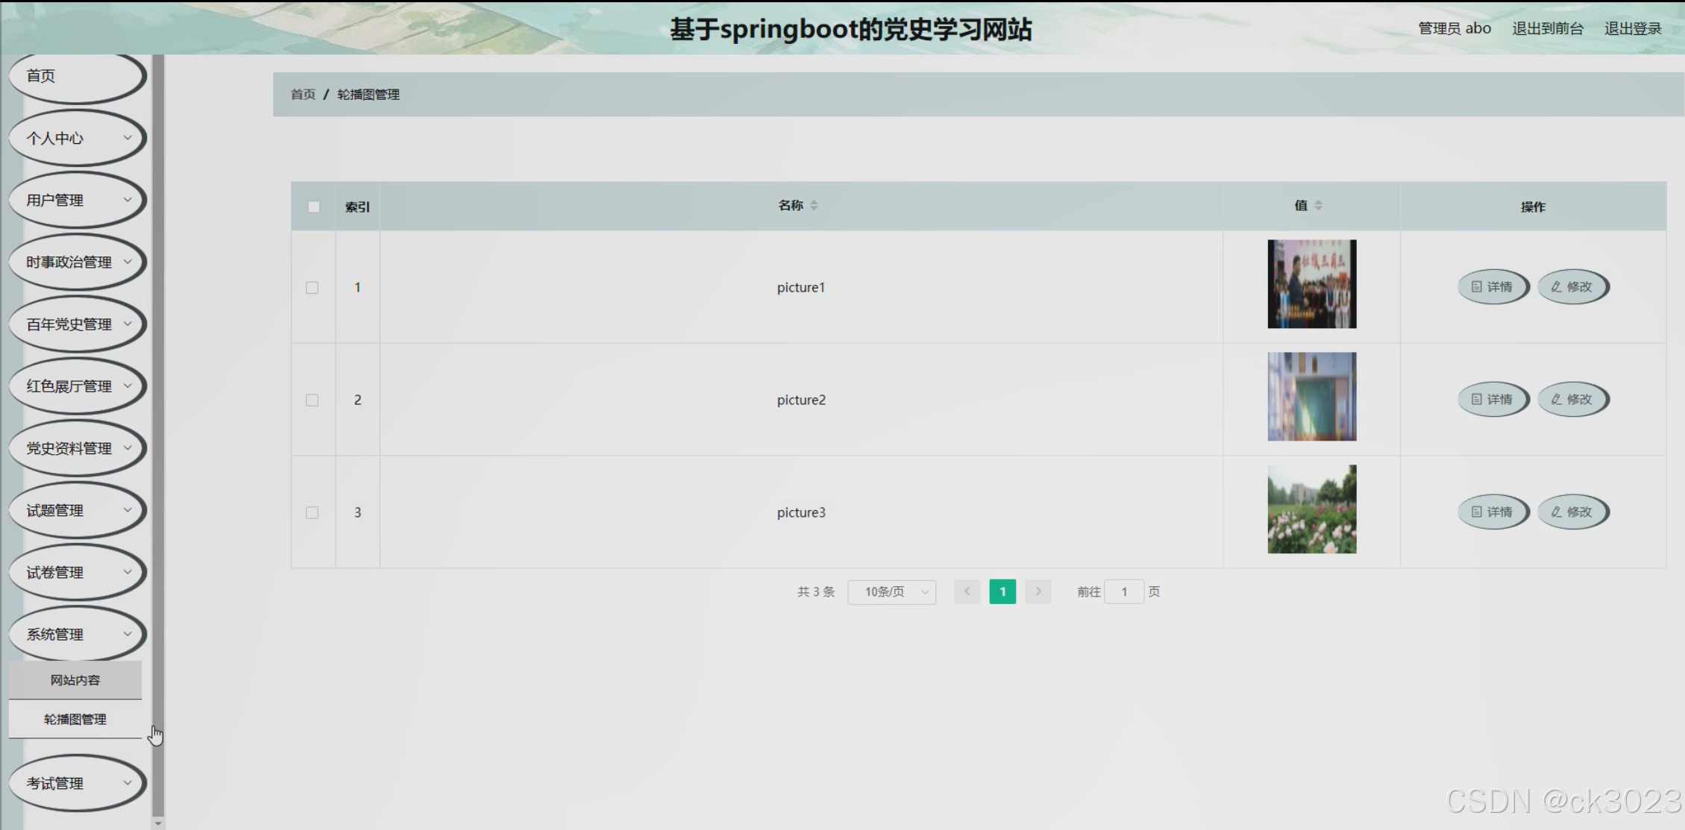Click the 退出登录 logout link
Screen dimensions: 1685x830
(1632, 28)
